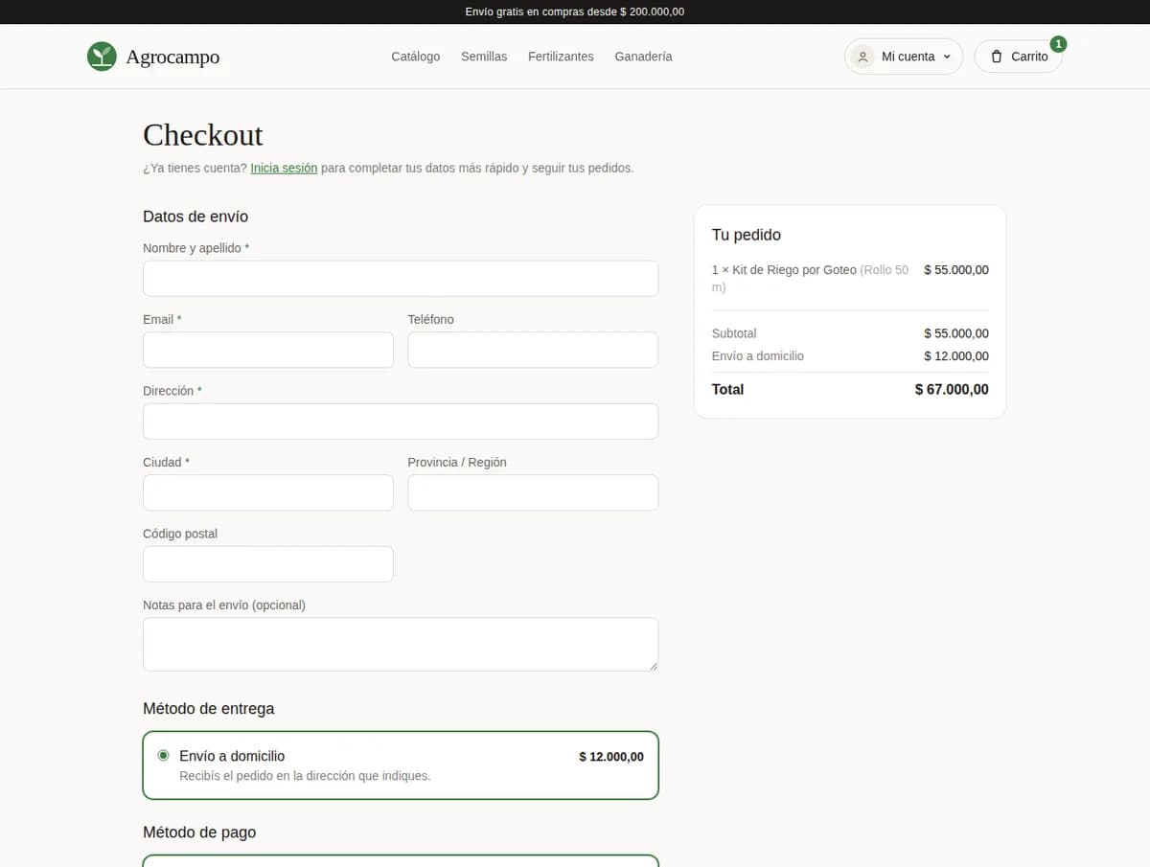The height and width of the screenshot is (867, 1150).
Task: Click the Método de pago heading
Action: coord(199,833)
